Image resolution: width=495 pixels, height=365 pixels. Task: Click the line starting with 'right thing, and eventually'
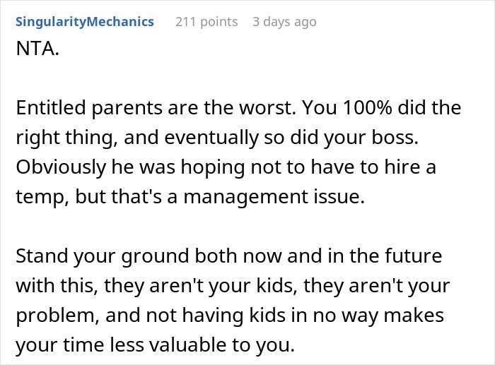pyautogui.click(x=217, y=138)
